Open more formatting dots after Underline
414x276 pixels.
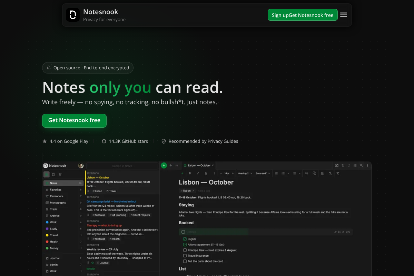(214, 173)
